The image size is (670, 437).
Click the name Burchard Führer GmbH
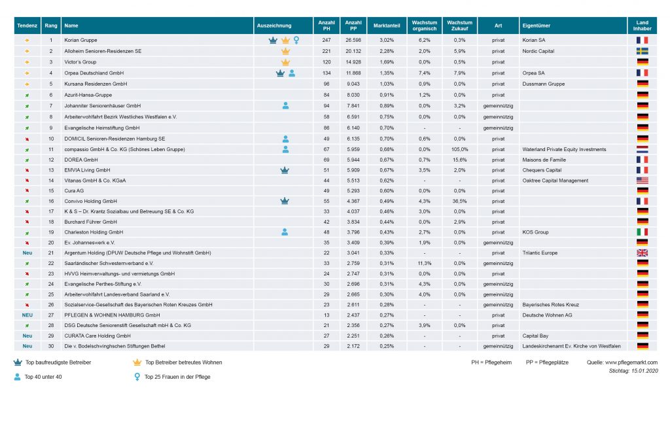tap(90, 222)
